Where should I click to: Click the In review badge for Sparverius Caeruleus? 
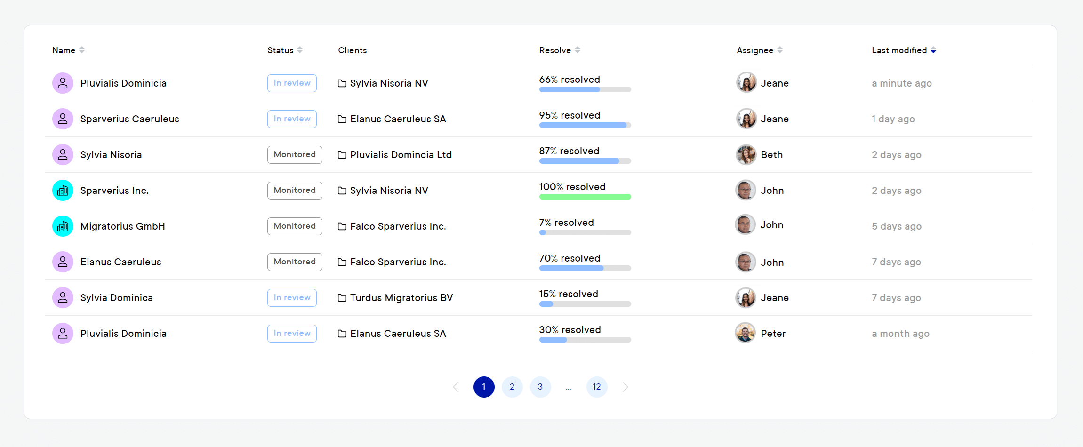[x=292, y=119]
